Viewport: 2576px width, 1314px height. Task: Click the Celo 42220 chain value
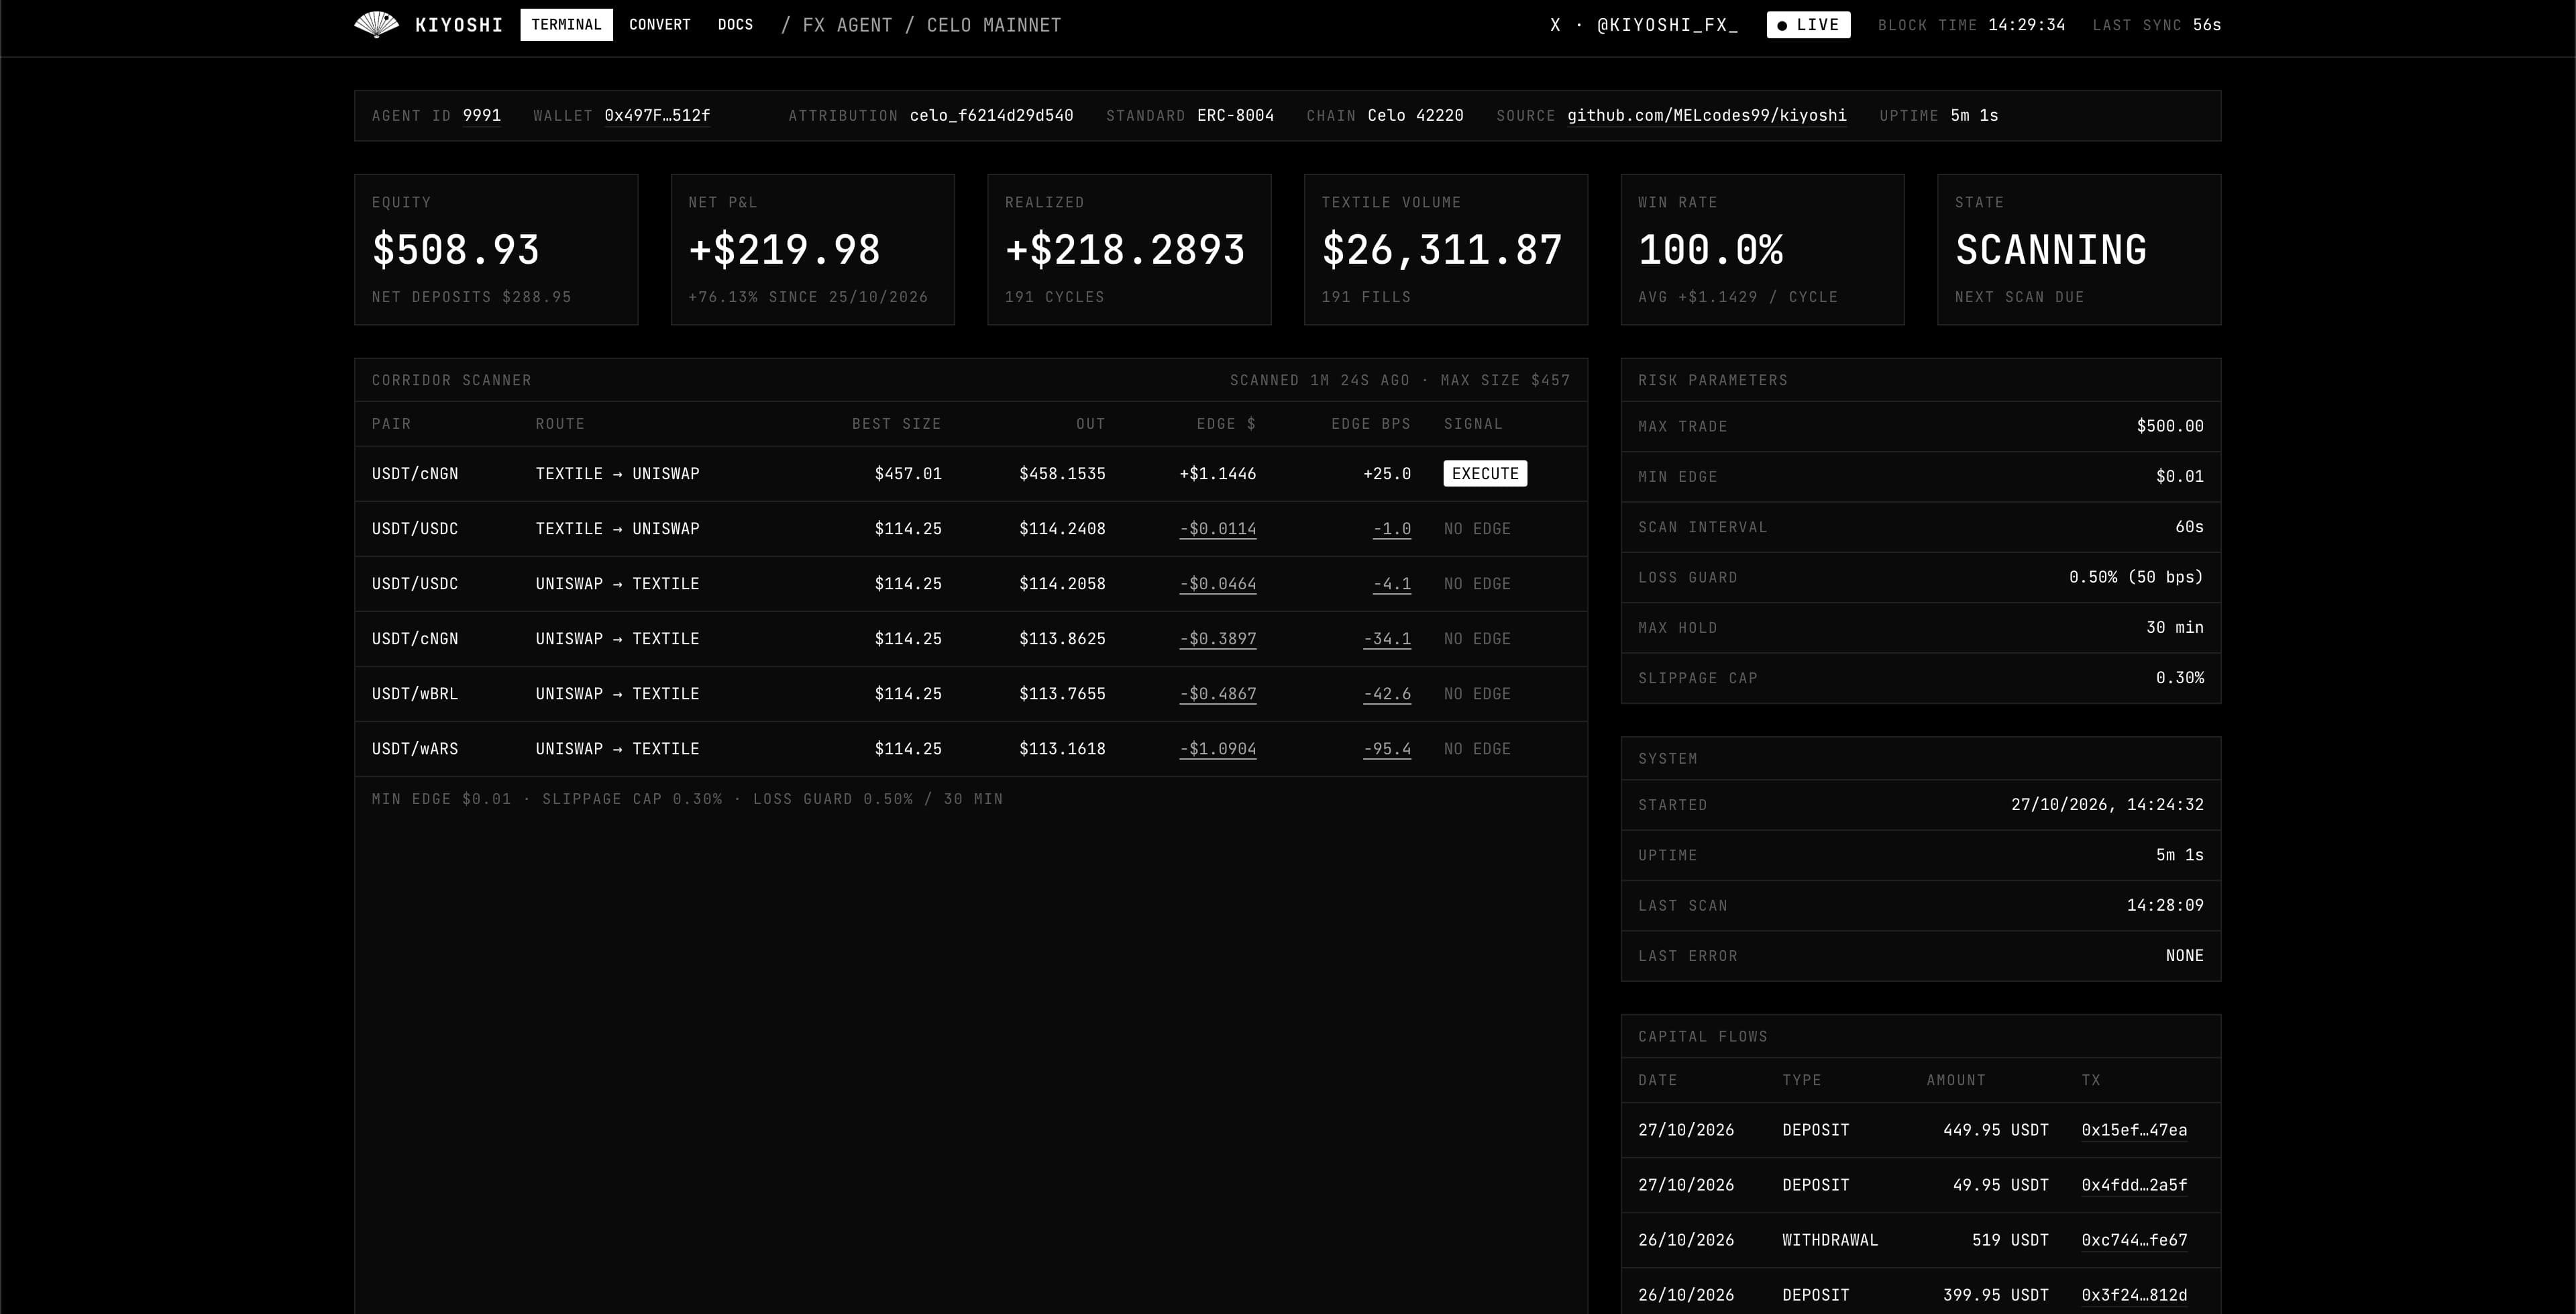coord(1415,116)
